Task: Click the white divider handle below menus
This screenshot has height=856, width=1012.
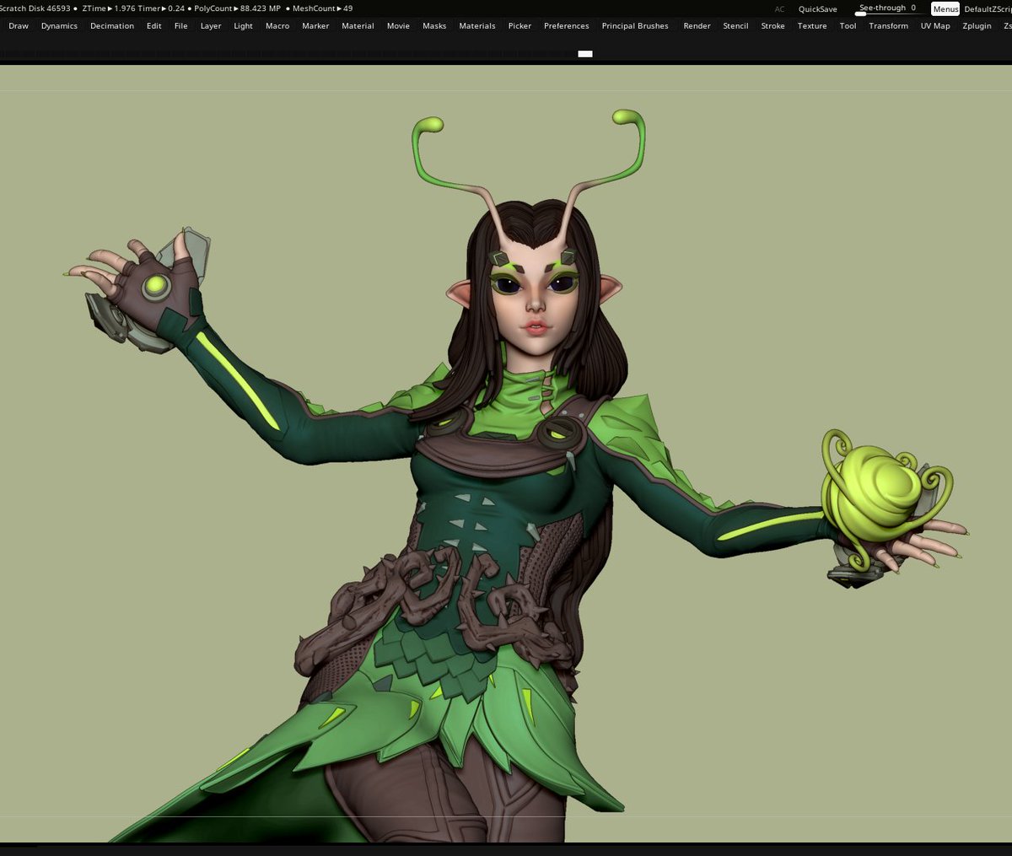Action: coord(585,54)
